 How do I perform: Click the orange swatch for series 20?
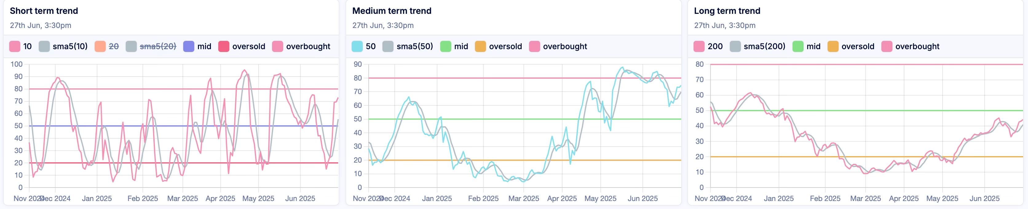[100, 46]
